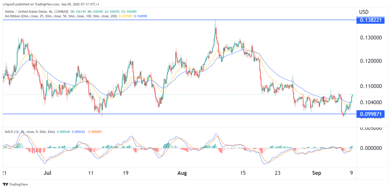This screenshot has height=189, width=391.
Task: Click the 11 date label on the time axis
Action: pos(91,173)
